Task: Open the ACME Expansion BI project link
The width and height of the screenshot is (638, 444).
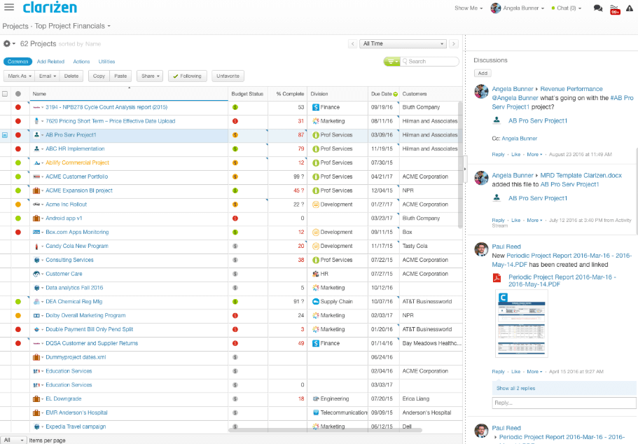Action: click(79, 190)
